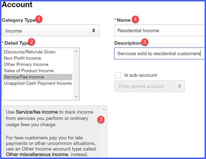206x159 pixels.
Task: Enable the Is sub-account checkbox
Action: (118, 75)
